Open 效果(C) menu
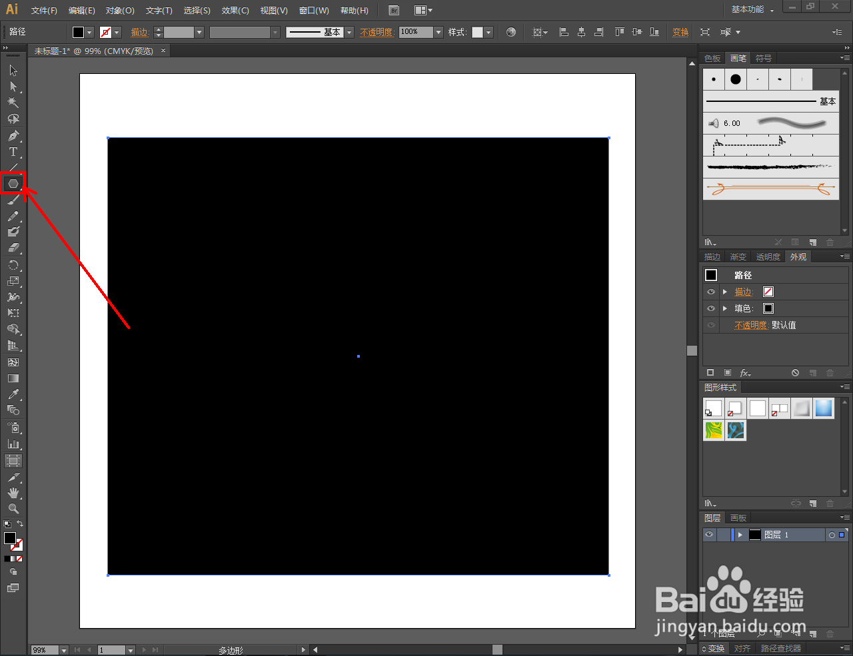The height and width of the screenshot is (656, 853). click(x=235, y=11)
